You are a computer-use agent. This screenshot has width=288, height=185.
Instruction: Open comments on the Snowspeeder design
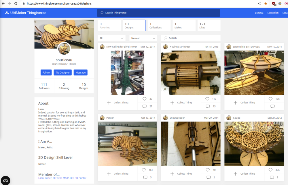pos(209,178)
